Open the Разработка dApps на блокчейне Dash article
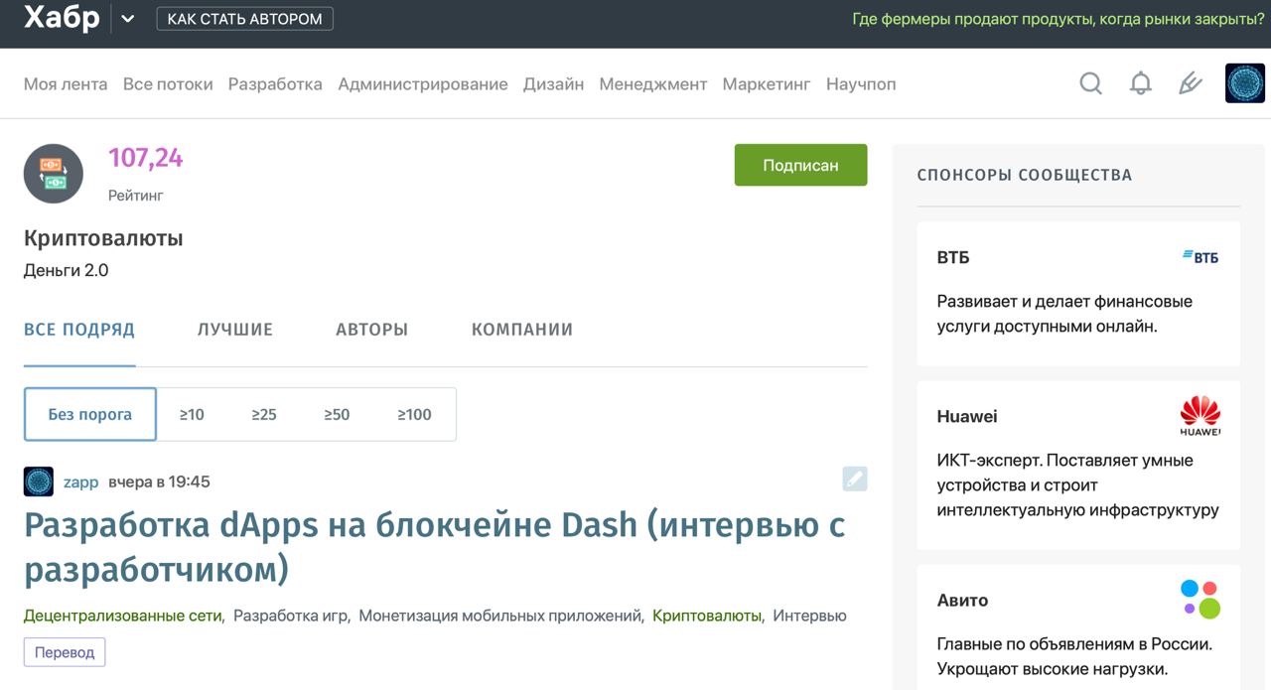The height and width of the screenshot is (690, 1271). pyautogui.click(x=435, y=546)
